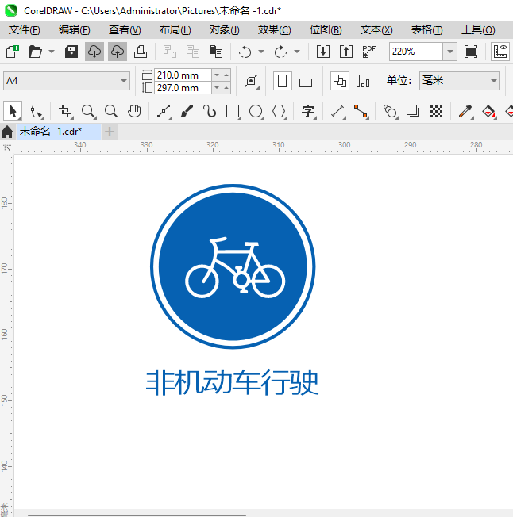Select Landscape page orientation
The width and height of the screenshot is (513, 517).
pyautogui.click(x=306, y=82)
